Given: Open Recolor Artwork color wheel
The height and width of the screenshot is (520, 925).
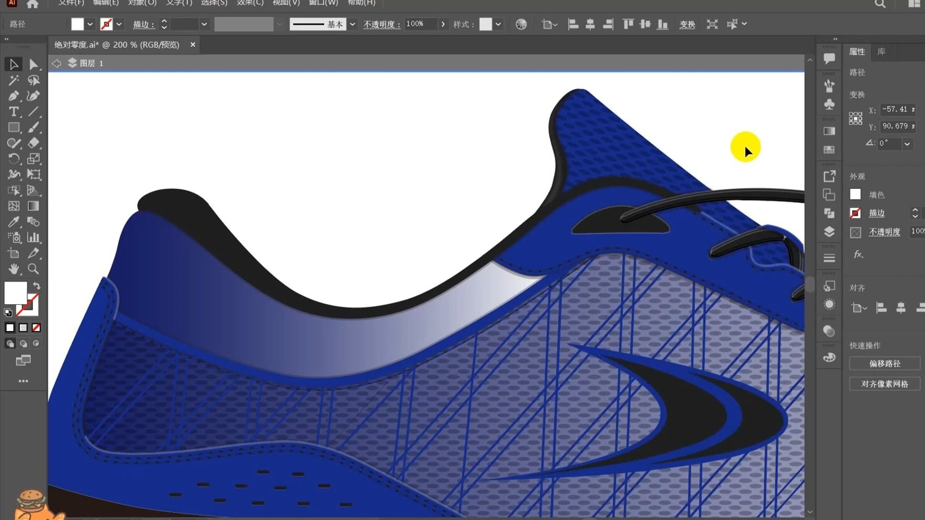Looking at the screenshot, I should pyautogui.click(x=521, y=24).
